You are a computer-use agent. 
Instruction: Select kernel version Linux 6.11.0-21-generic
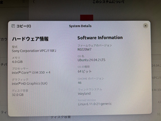95,104
